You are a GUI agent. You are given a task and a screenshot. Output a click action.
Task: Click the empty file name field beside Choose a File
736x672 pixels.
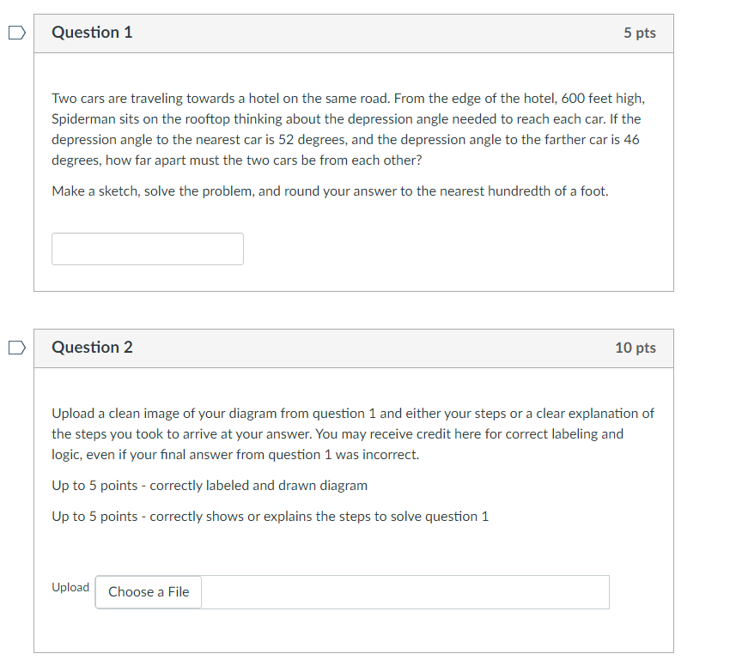(x=405, y=592)
